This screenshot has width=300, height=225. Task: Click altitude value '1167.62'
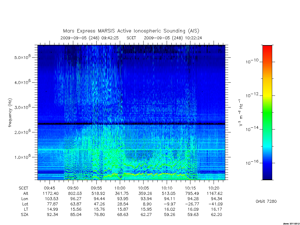pyautogui.click(x=215, y=193)
